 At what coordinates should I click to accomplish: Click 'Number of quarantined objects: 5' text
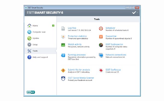pos(119,38)
